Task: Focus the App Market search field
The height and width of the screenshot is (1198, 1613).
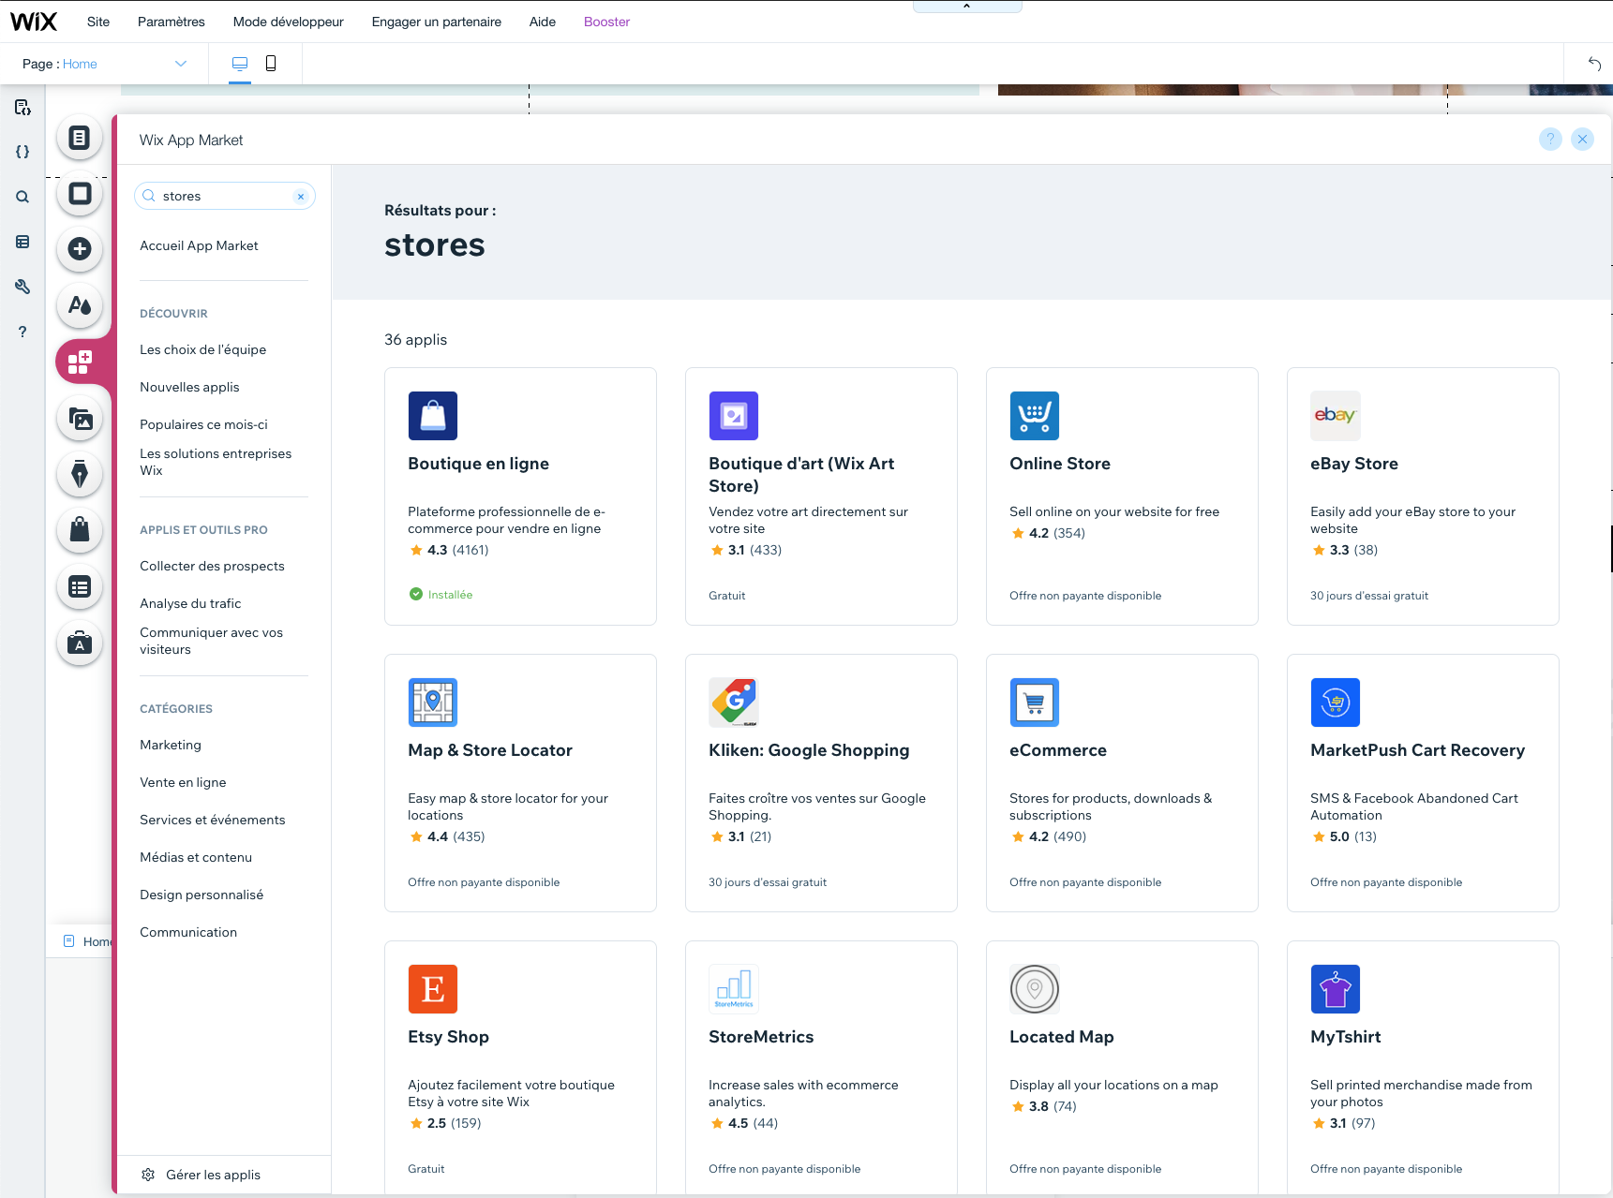Action: click(224, 196)
